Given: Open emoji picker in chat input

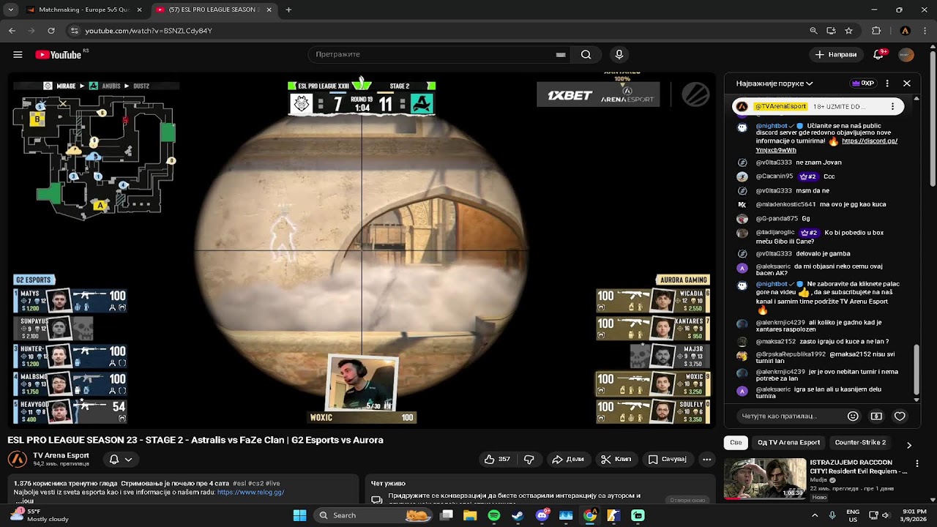Looking at the screenshot, I should click(853, 416).
